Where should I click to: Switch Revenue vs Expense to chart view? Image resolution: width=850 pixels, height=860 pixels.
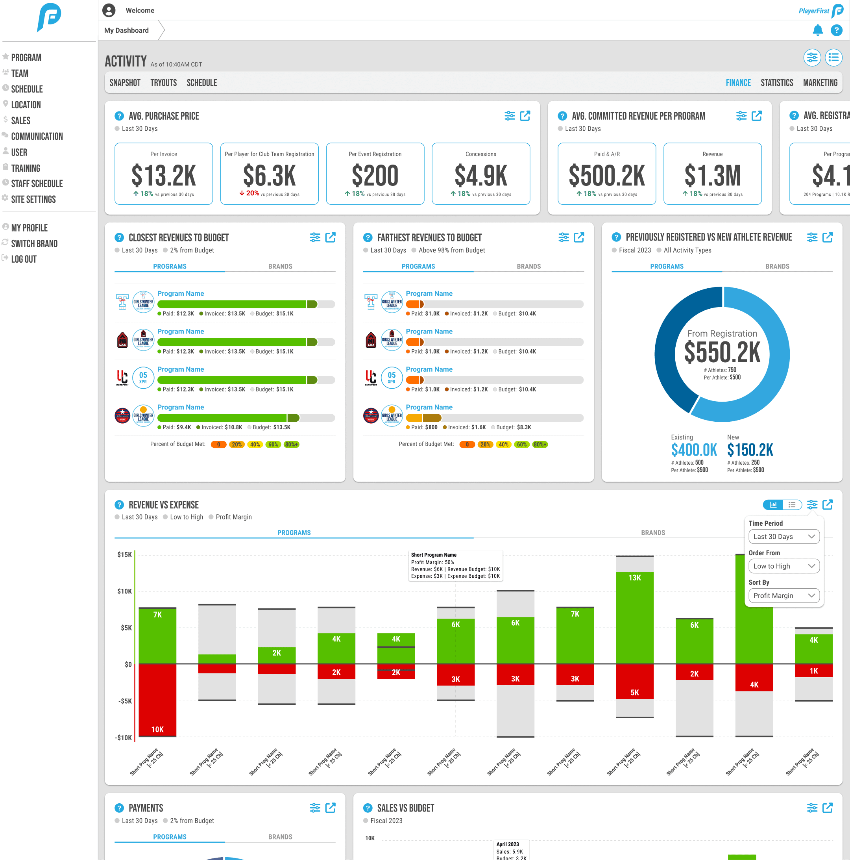(x=773, y=504)
